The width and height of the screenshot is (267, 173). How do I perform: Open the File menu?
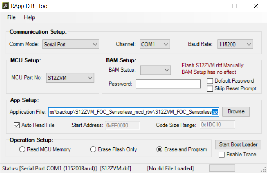(x=11, y=17)
